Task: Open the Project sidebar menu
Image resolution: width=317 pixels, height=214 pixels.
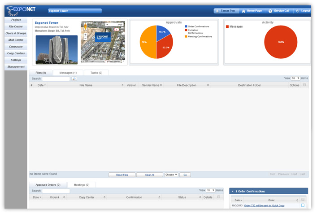Action: click(x=16, y=20)
